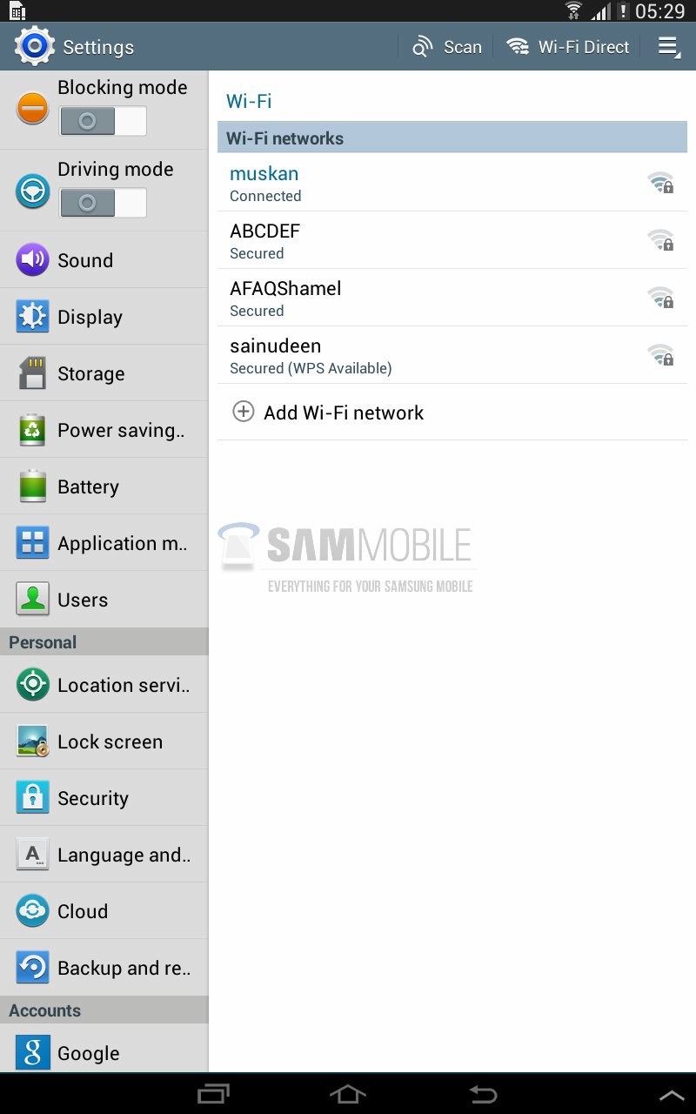Add Wi-Fi network
Screen dimensions: 696x1114
click(452, 413)
